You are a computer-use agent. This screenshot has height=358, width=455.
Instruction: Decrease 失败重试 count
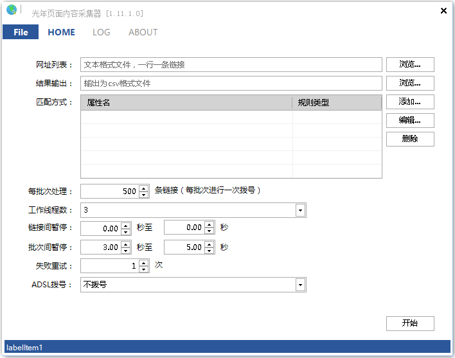(x=144, y=269)
